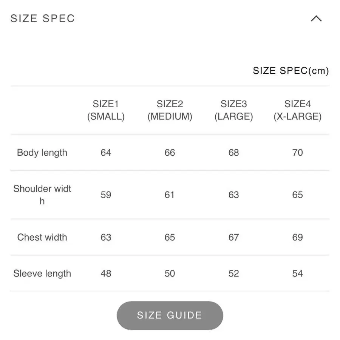This screenshot has width=340, height=340.
Task: Click the Shoulder width row label
Action: pos(42,195)
